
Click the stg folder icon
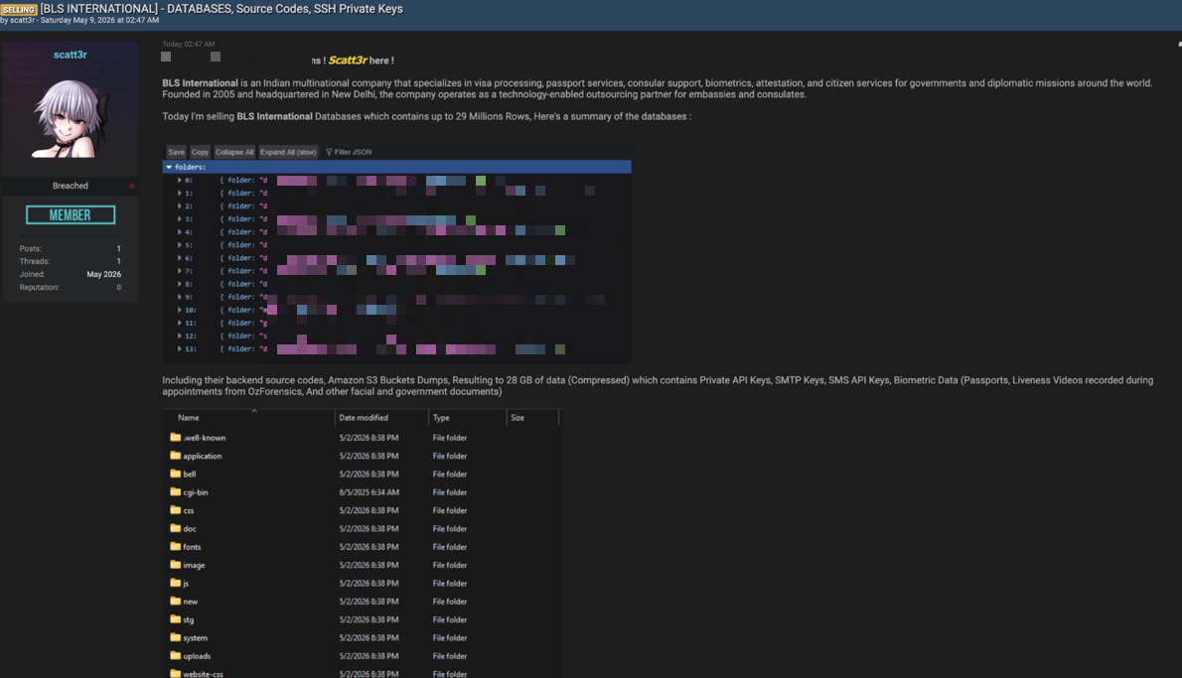point(176,618)
